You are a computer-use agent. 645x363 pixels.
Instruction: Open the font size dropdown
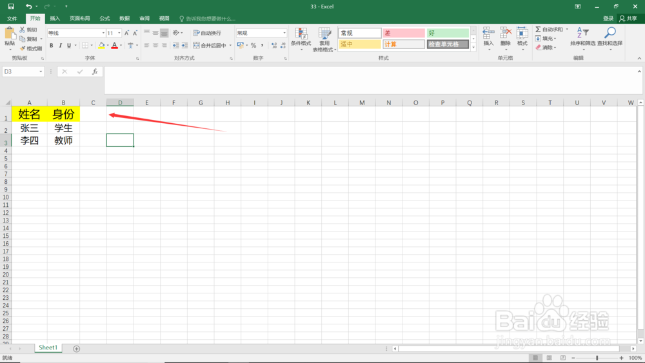click(119, 33)
